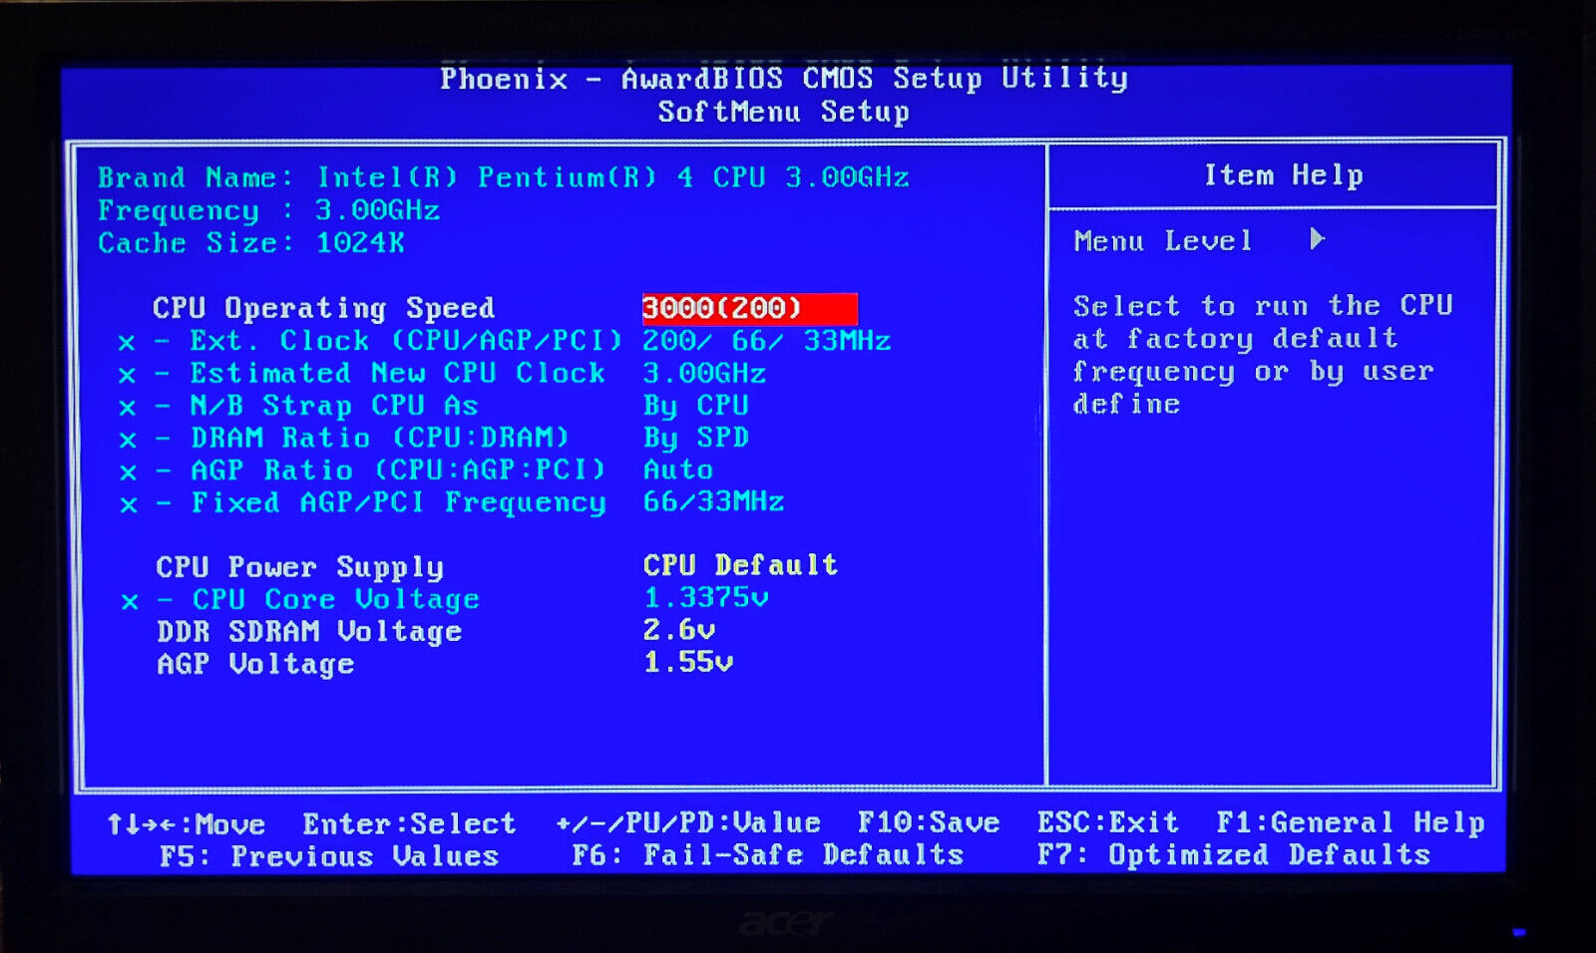Click the 'Select to run the CPU' help text
The width and height of the screenshot is (1596, 953).
[1263, 306]
